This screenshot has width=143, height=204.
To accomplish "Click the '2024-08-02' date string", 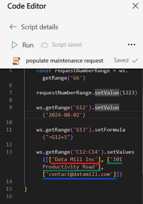I will tap(64, 115).
